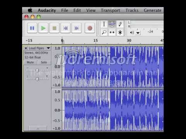Click the green window zoom button
The width and height of the screenshot is (186, 139).
(x=39, y=17)
